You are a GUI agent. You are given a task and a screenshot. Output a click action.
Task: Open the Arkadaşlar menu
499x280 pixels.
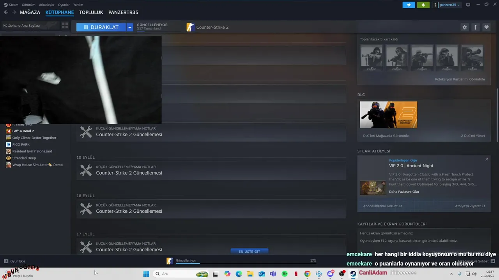click(x=46, y=5)
